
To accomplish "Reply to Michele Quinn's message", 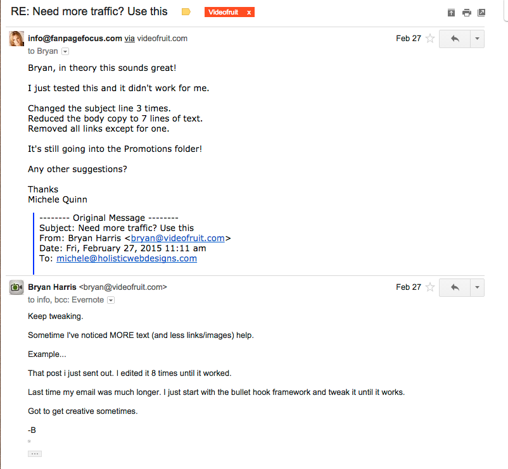I will [x=455, y=39].
